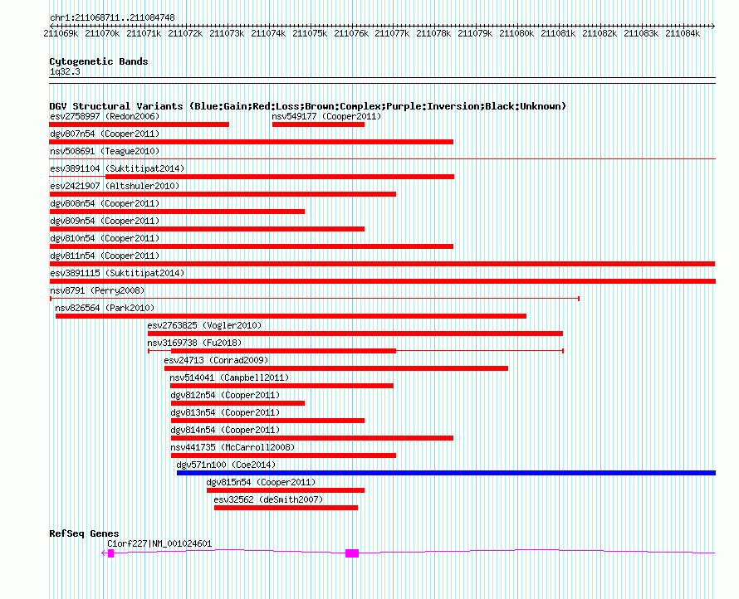Click the red bar of esv24713
This screenshot has height=599, width=739.
pyautogui.click(x=336, y=368)
